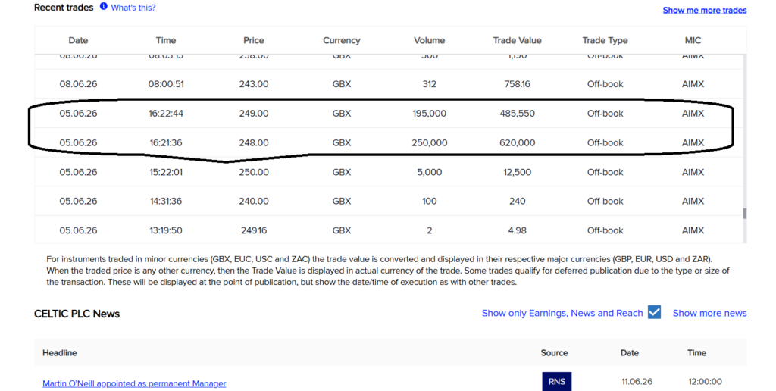Click the 11.06.26 news date
This screenshot has height=391, width=776.
(x=637, y=382)
